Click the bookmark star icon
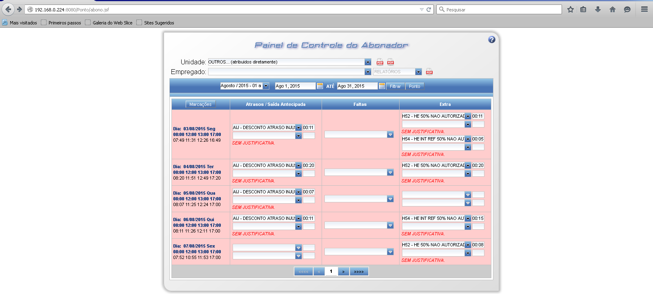Image resolution: width=653 pixels, height=294 pixels. [570, 9]
